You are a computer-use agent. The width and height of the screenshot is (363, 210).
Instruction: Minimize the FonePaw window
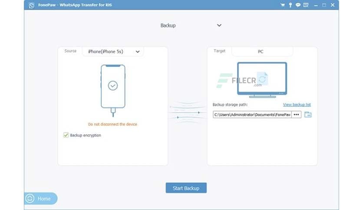point(316,5)
